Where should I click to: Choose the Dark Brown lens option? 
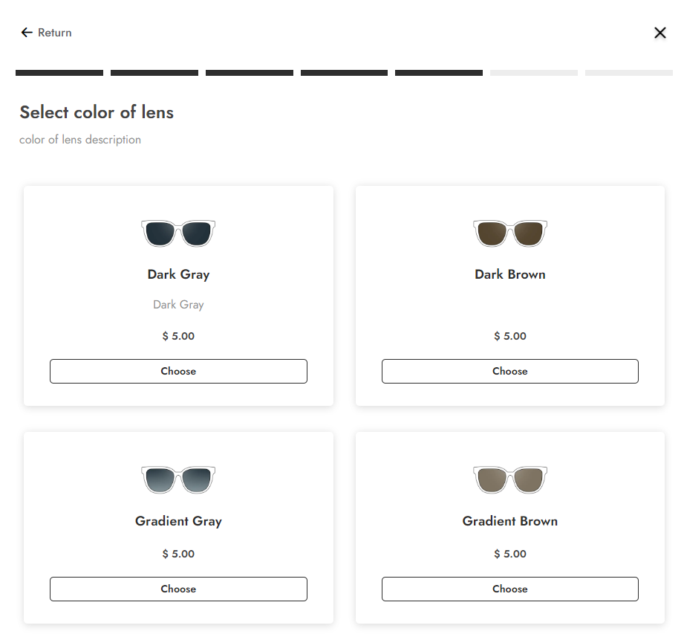coord(510,372)
